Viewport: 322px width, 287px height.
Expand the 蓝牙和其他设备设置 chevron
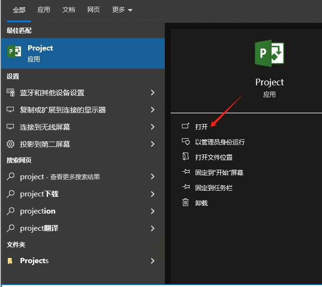pyautogui.click(x=152, y=92)
